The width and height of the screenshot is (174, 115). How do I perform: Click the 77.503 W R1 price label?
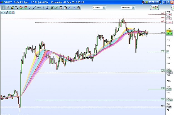click(169, 22)
